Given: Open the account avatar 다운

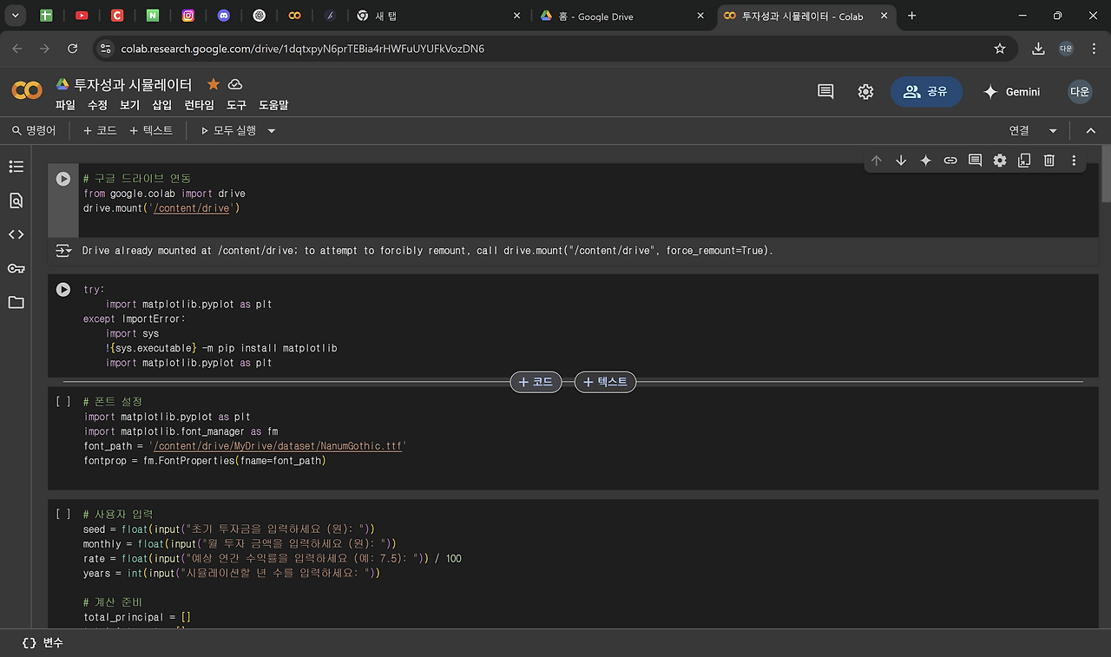Looking at the screenshot, I should click(1080, 91).
